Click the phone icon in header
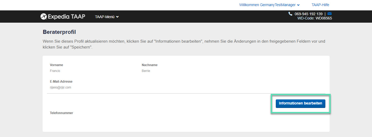The height and width of the screenshot is (137, 372). [290, 14]
